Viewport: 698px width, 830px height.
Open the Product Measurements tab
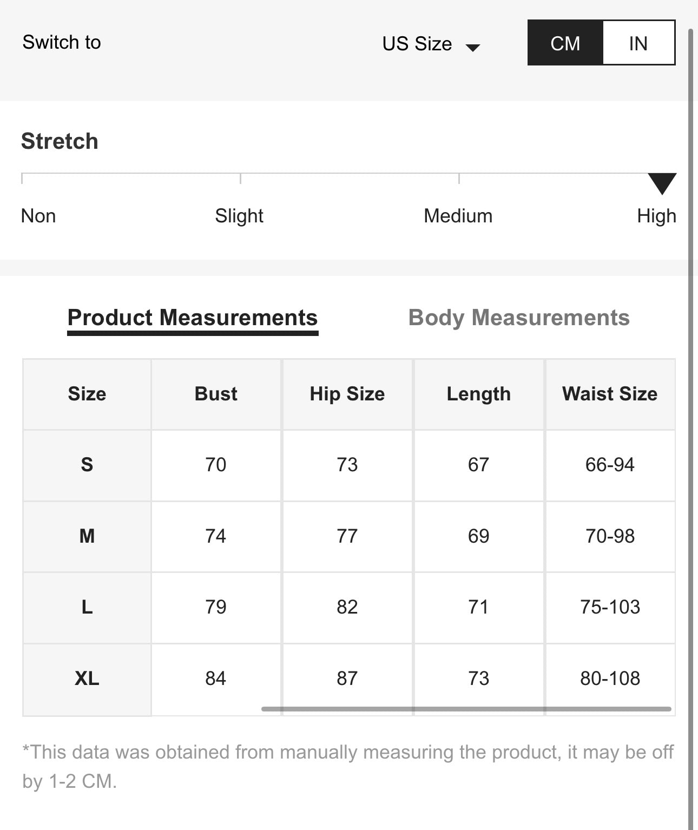point(193,318)
